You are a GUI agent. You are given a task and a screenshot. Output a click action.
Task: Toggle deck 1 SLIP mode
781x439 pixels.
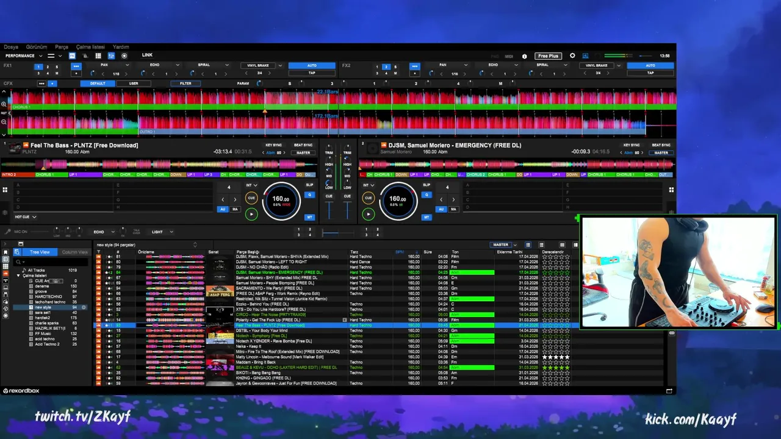pos(309,185)
